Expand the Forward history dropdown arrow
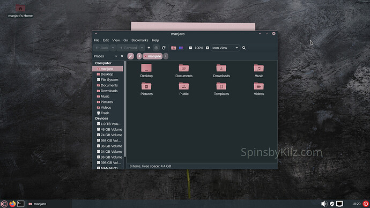 142,48
